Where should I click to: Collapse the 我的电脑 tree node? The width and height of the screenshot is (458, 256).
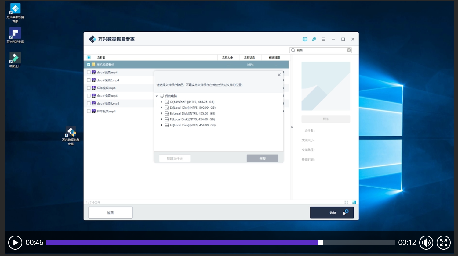coord(157,96)
